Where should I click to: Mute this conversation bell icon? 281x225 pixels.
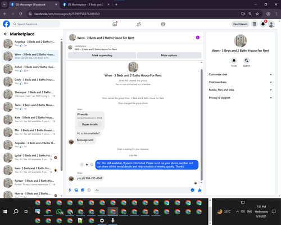click(x=234, y=60)
